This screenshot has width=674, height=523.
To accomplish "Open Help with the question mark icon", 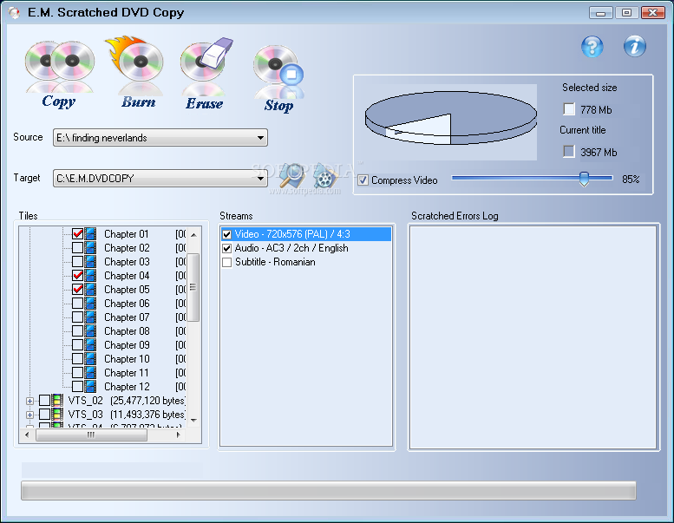I will pyautogui.click(x=592, y=47).
